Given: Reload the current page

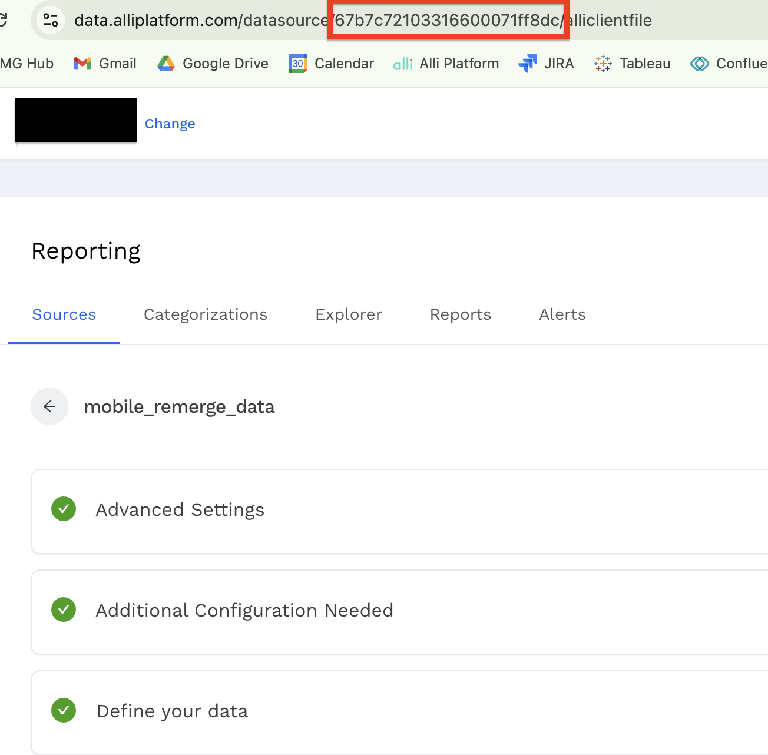Looking at the screenshot, I should (4, 19).
